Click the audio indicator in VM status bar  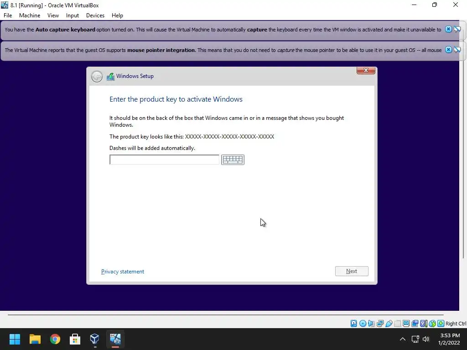pos(371,323)
